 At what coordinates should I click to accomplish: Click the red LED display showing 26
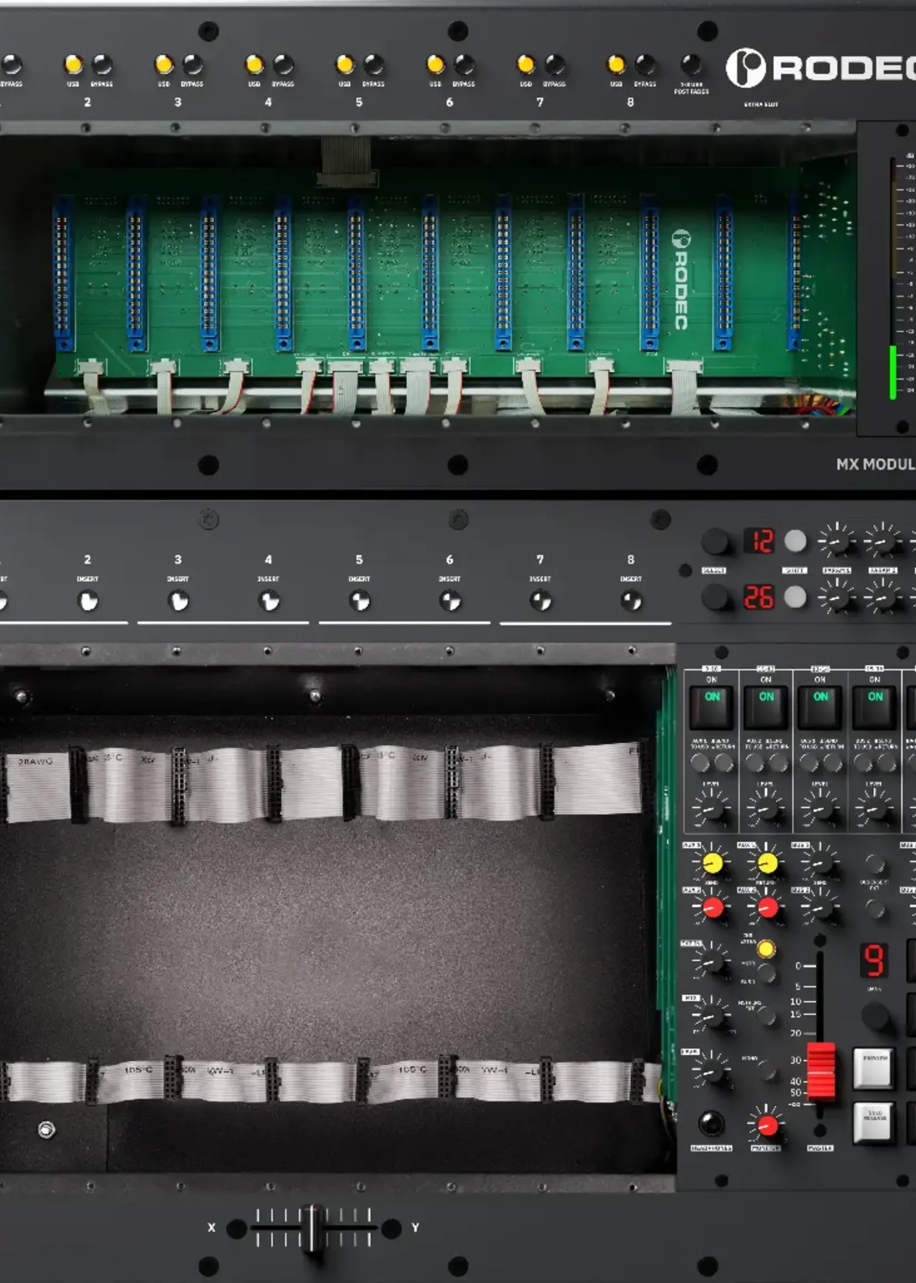pos(759,597)
